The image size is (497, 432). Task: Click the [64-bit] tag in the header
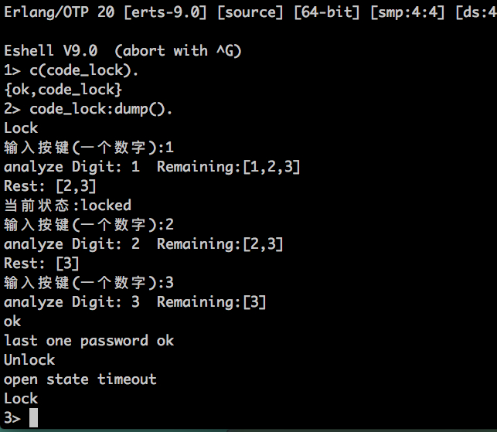coord(327,12)
